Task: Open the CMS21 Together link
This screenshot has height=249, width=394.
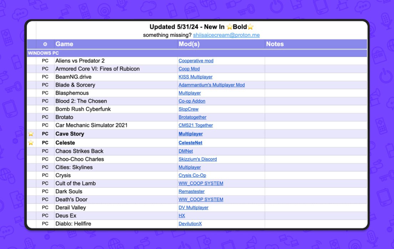Action: [196, 125]
